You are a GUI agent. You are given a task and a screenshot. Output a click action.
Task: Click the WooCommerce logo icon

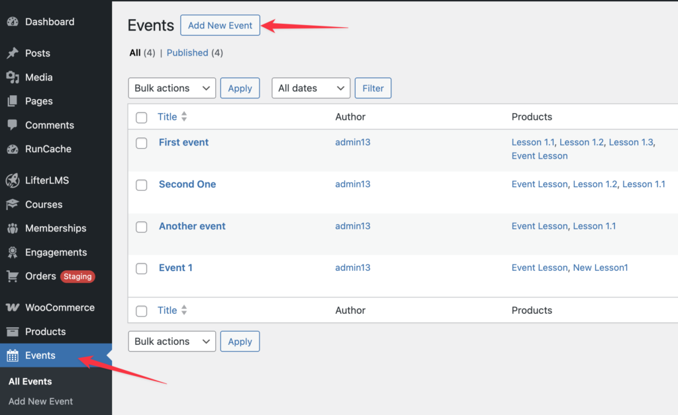[x=13, y=307]
